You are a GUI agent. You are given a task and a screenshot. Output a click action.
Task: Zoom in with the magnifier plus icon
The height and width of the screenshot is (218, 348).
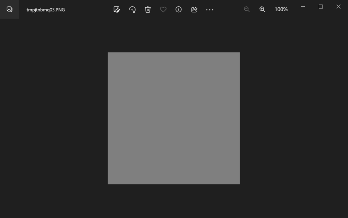click(x=262, y=10)
